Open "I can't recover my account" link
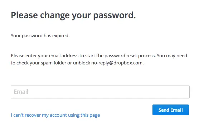The height and width of the screenshot is (131, 199). coord(55,115)
